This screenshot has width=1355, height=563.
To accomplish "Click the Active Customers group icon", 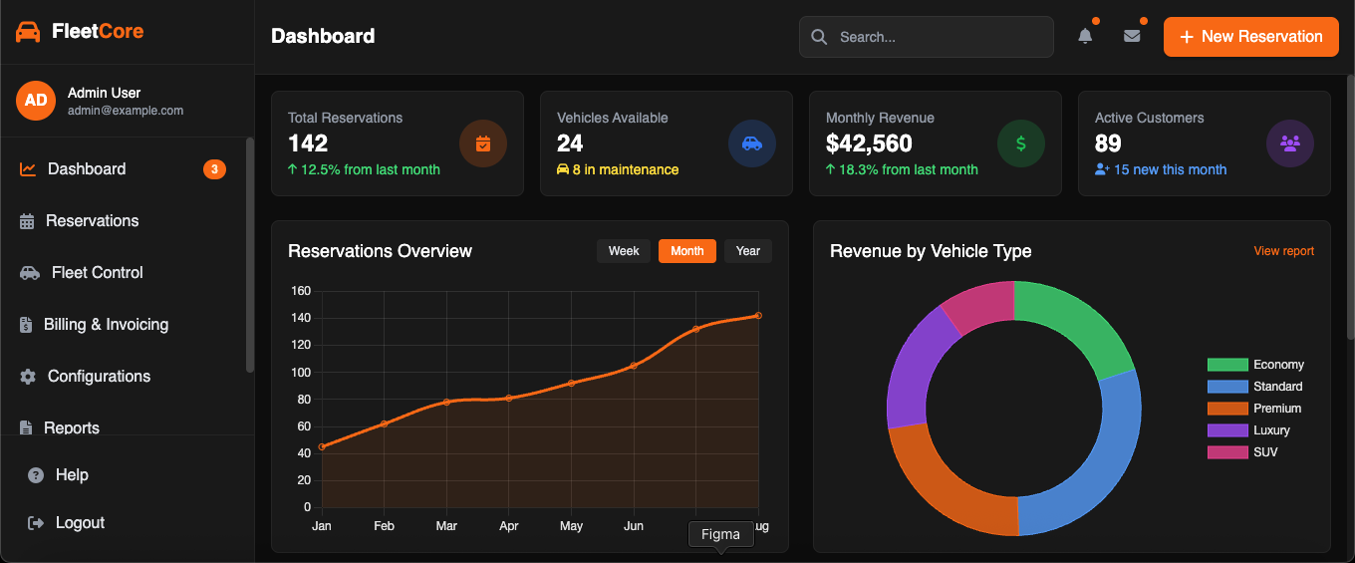I will pyautogui.click(x=1290, y=143).
